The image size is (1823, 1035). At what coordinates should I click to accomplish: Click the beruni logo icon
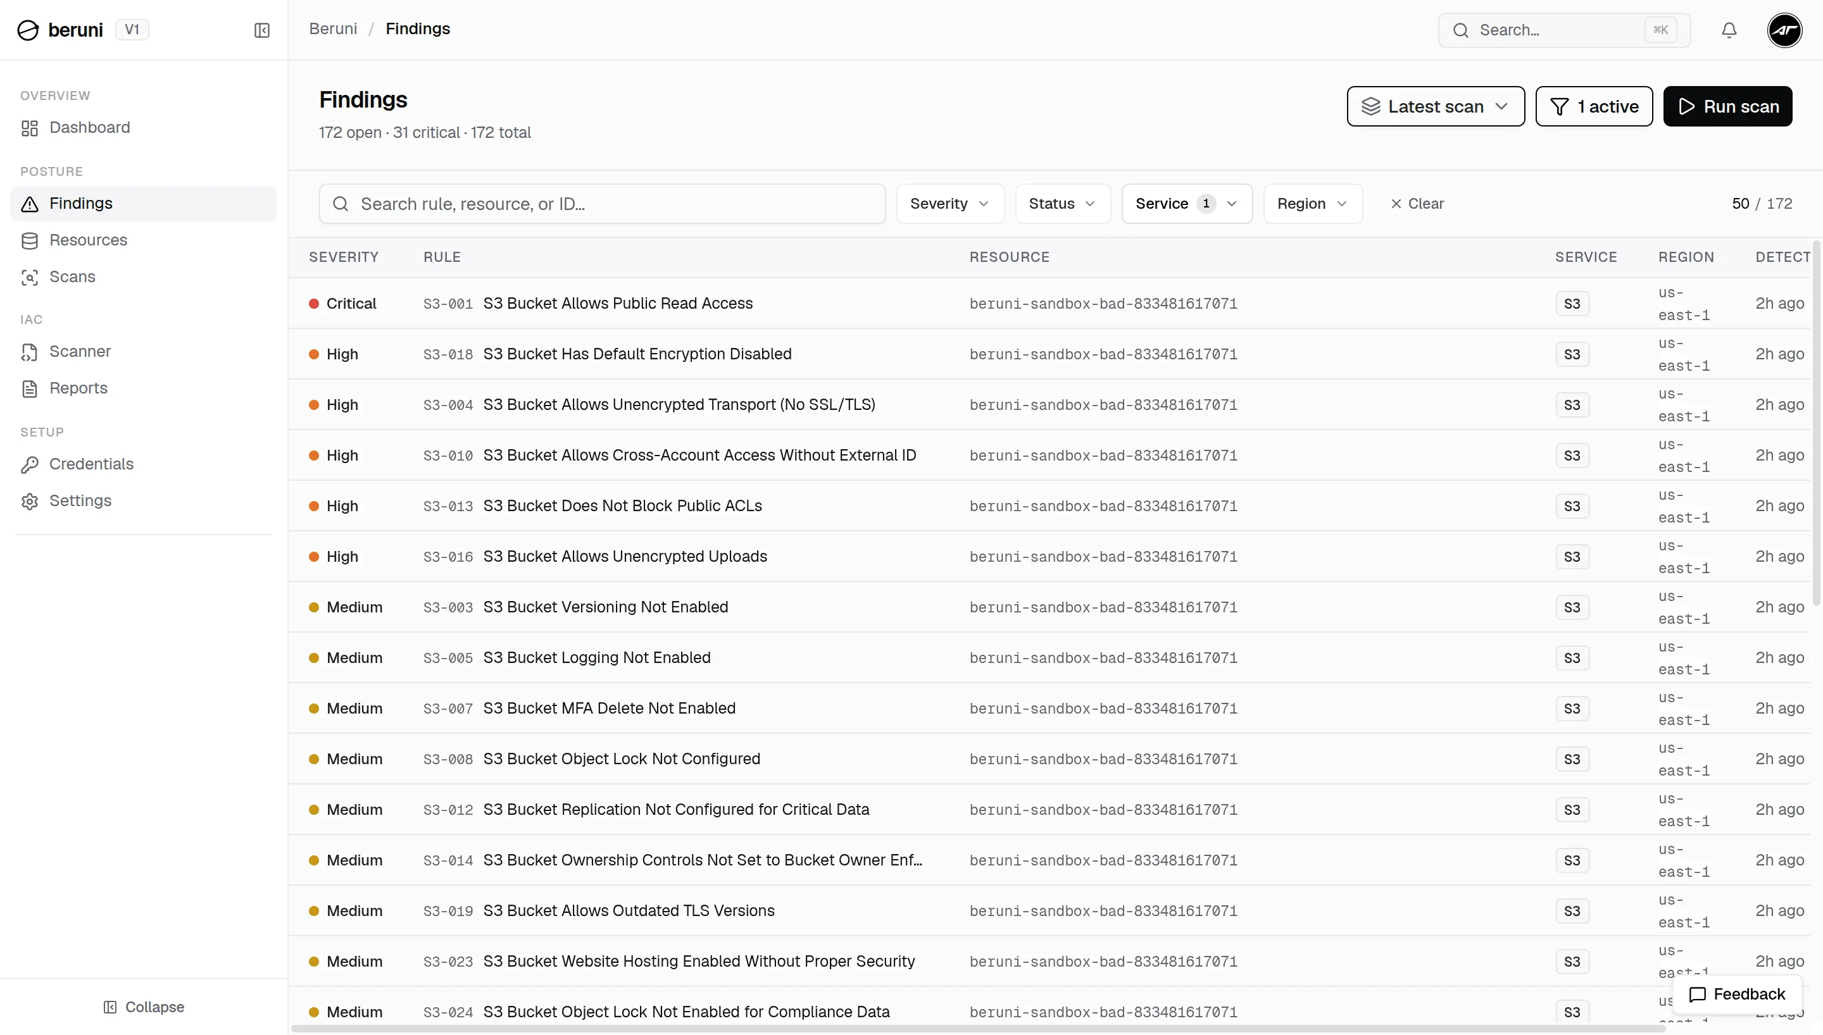(x=28, y=30)
